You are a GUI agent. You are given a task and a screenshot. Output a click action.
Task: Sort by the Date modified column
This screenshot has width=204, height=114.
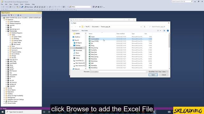(x=120, y=34)
